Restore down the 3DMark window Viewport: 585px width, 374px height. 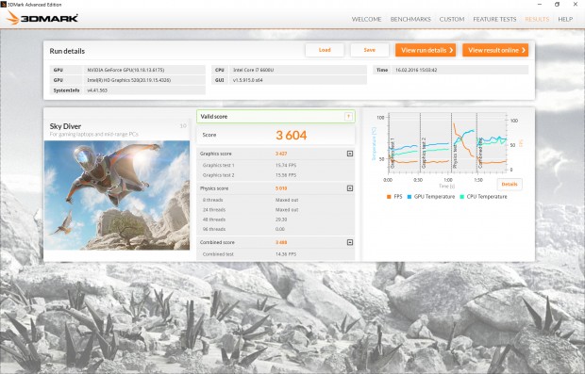[x=557, y=5]
